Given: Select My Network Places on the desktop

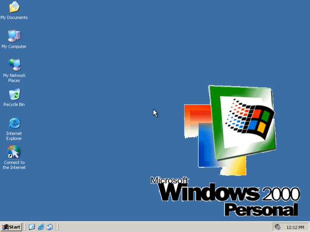Looking at the screenshot, I should click(14, 71).
